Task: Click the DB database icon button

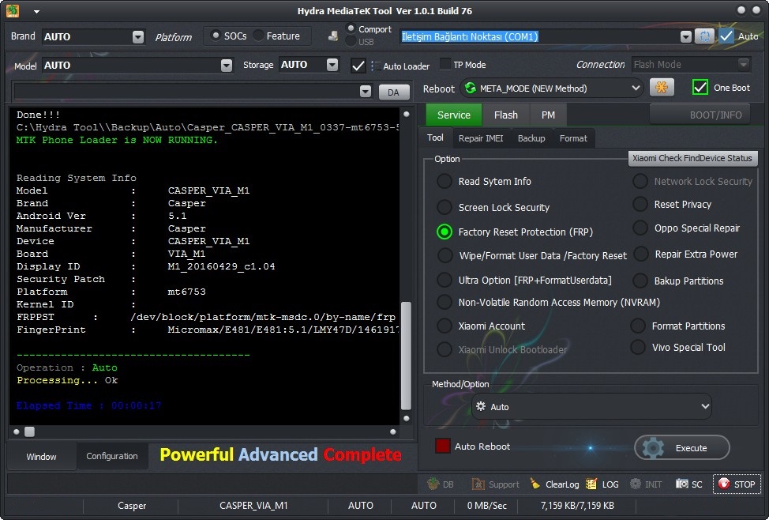Action: tap(441, 484)
